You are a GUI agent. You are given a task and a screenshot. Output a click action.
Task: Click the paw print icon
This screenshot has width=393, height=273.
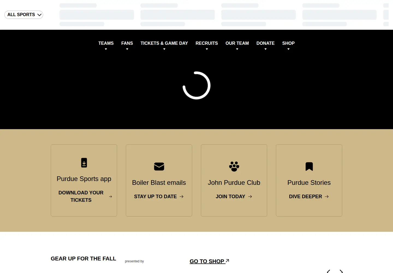pos(234,167)
